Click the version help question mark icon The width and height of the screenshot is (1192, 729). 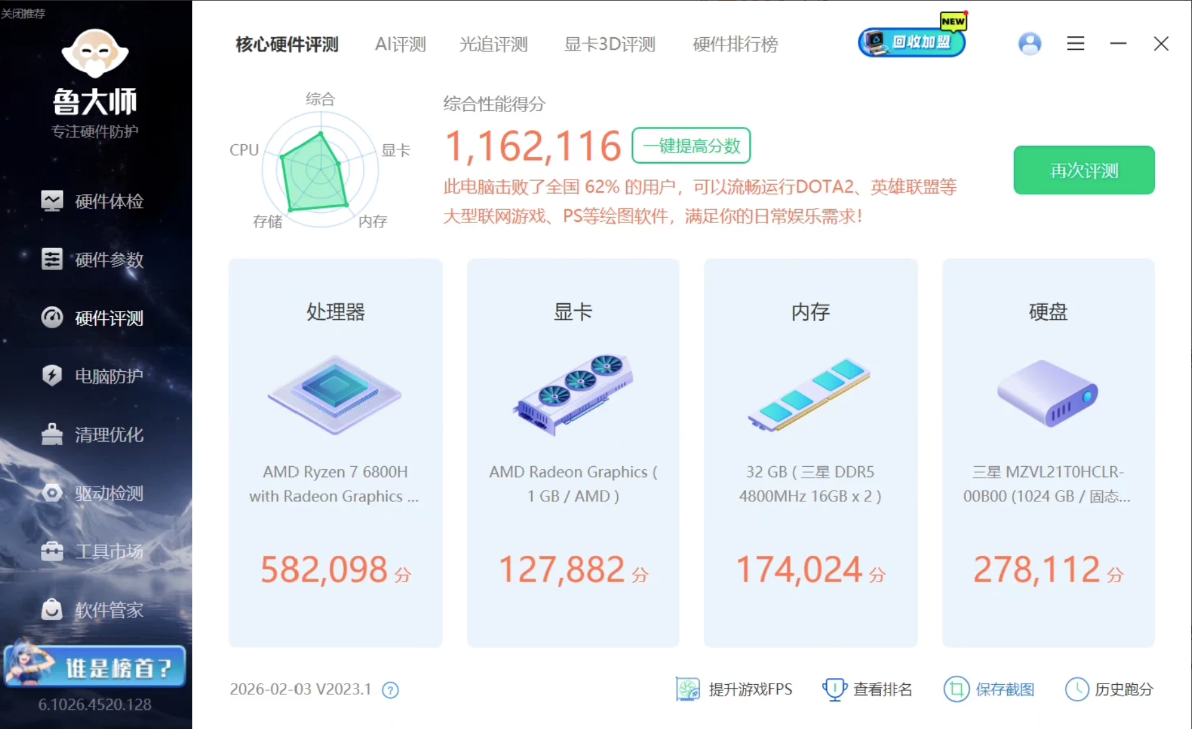(390, 690)
